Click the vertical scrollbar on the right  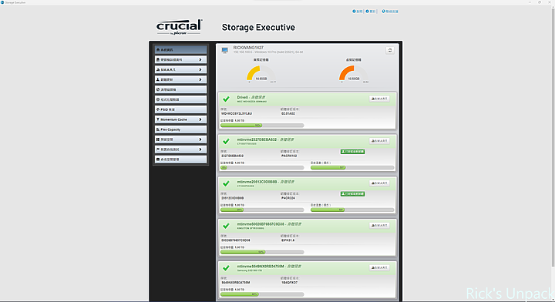tap(553, 136)
